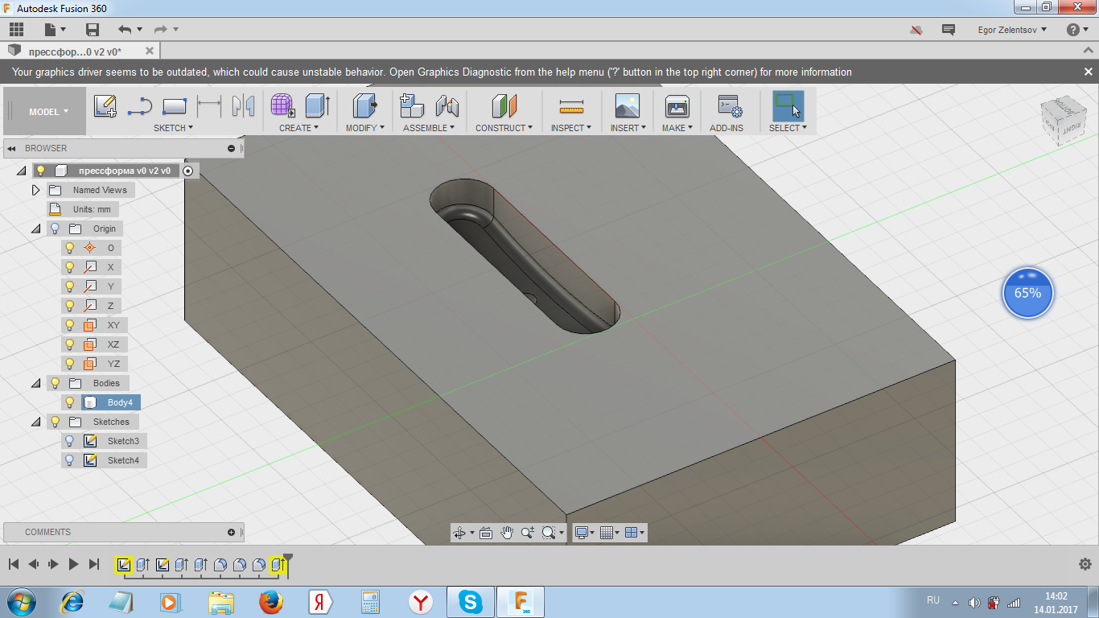Choose the Look At navigation tool
Screen dimensions: 1099x618
pos(486,533)
